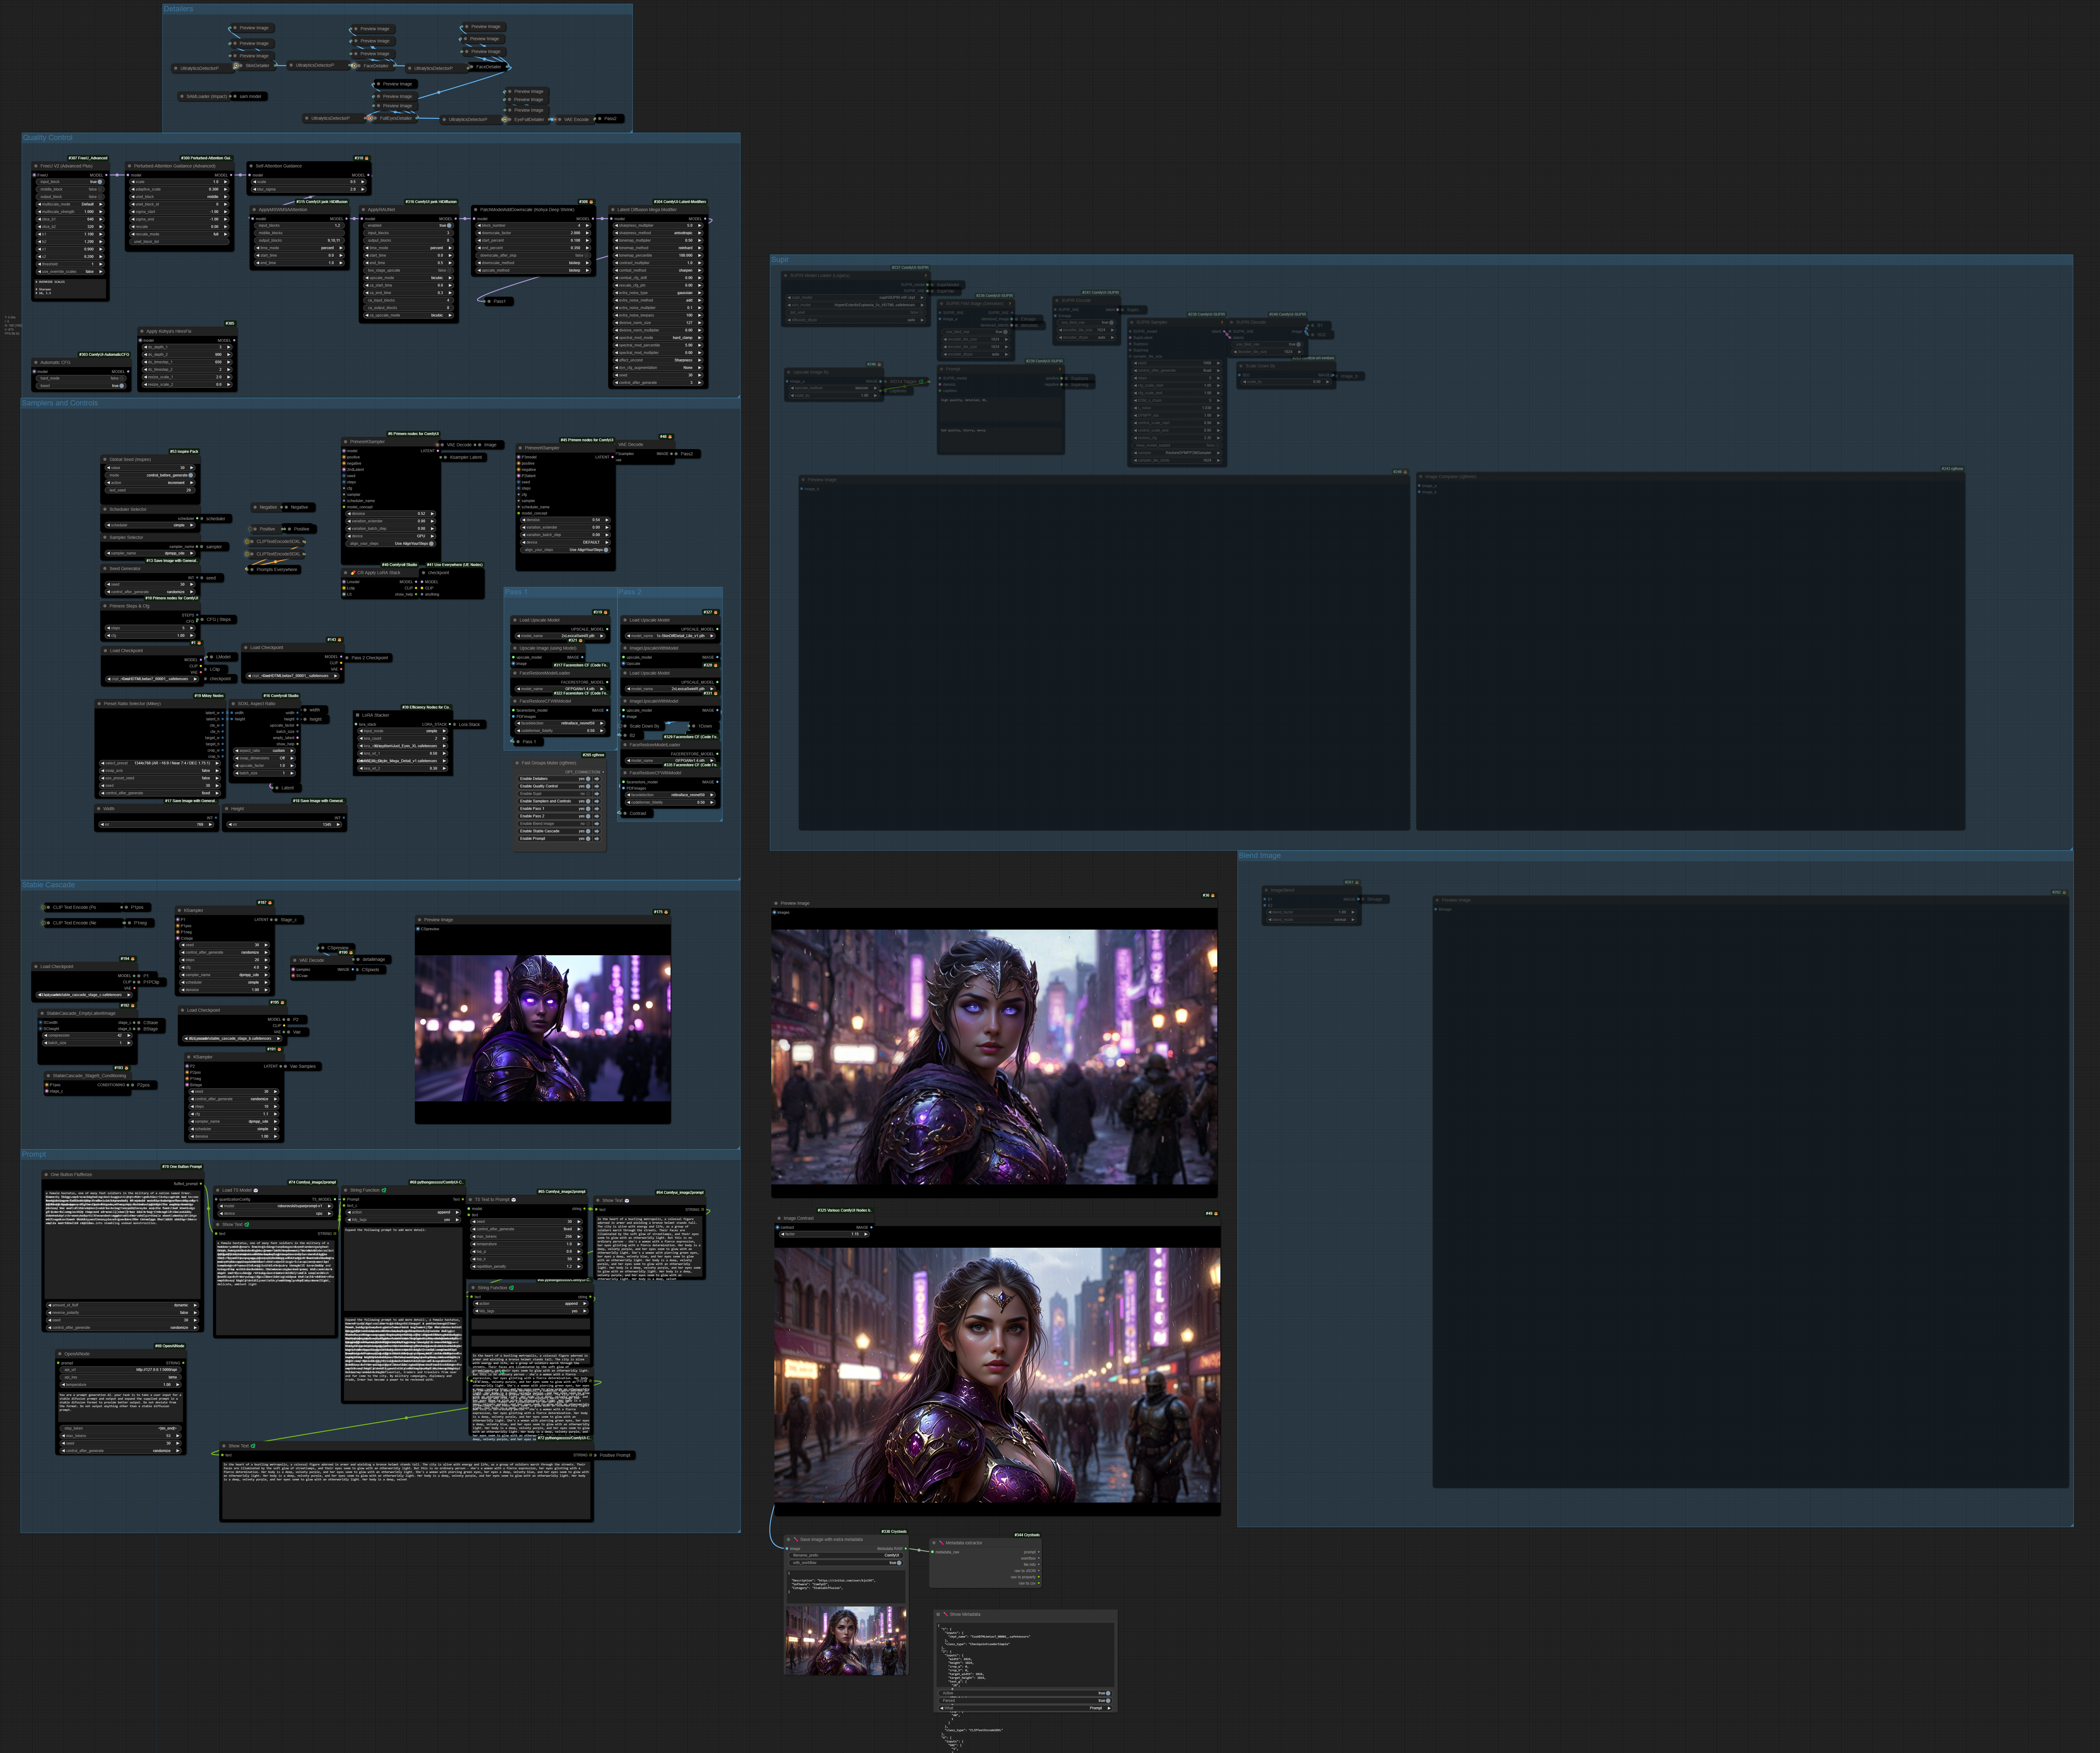Open input_mode dropdown in LoRA Stacker
This screenshot has width=2100, height=1753.
pyautogui.click(x=403, y=731)
